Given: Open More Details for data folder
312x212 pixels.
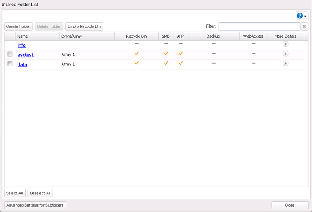Looking at the screenshot, I should point(286,64).
